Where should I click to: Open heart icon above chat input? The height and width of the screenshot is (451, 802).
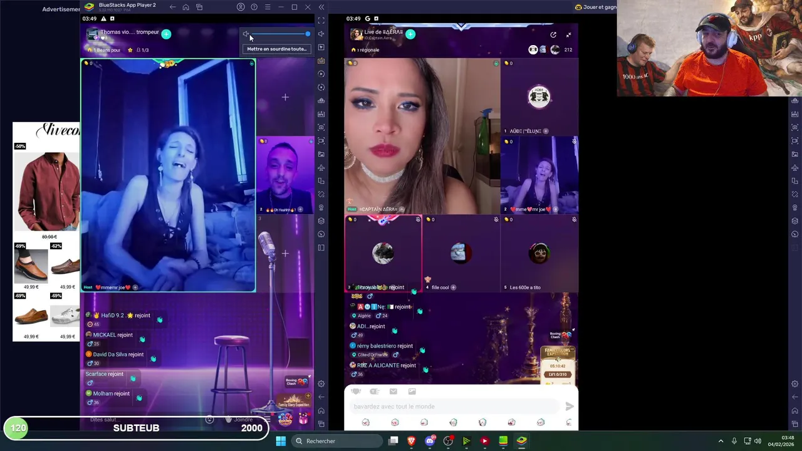tap(355, 391)
